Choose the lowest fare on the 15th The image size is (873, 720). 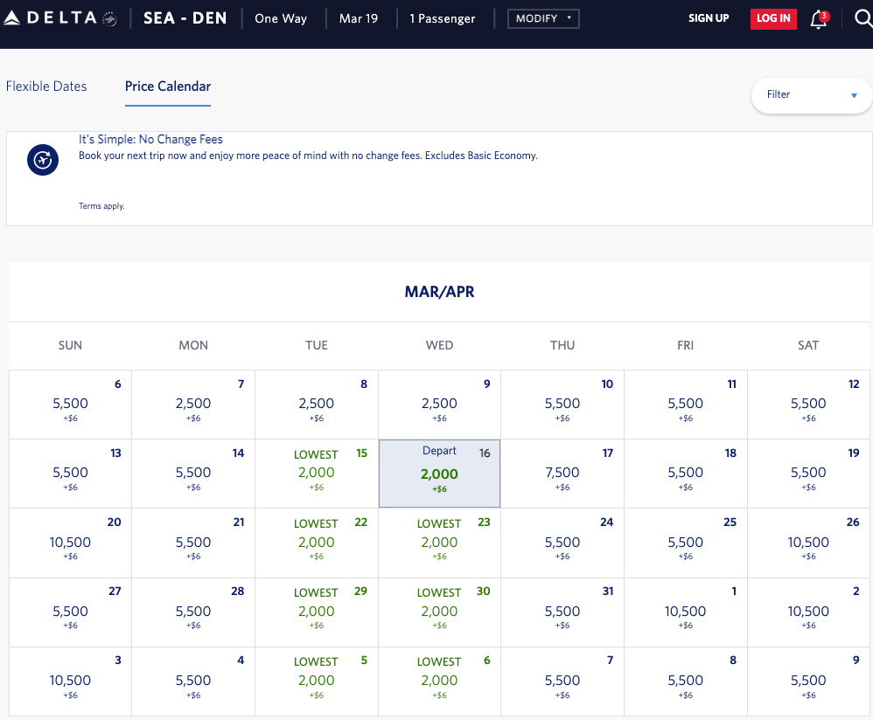317,474
